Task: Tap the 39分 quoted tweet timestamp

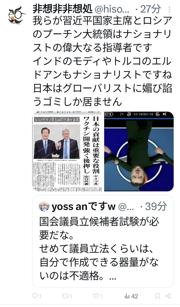Action: [156, 206]
